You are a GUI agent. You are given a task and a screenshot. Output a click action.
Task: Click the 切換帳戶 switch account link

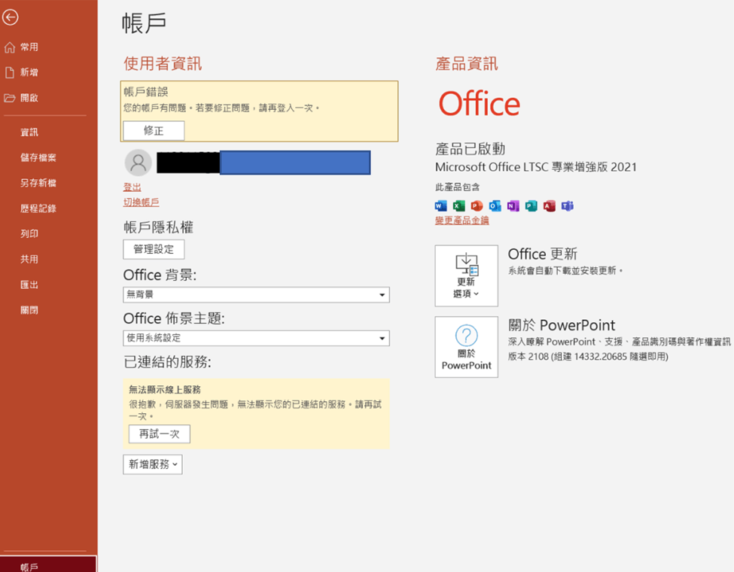(141, 202)
